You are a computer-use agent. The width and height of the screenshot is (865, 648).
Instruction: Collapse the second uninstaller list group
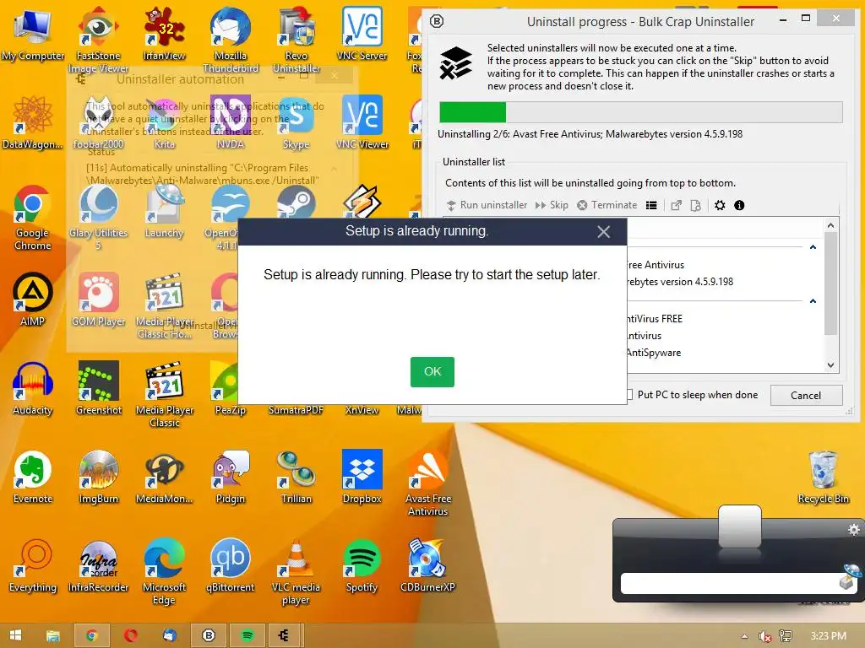(813, 301)
